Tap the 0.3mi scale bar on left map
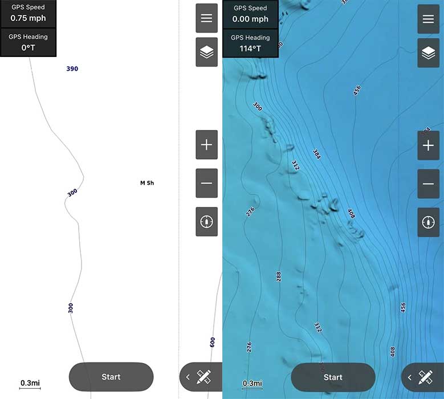 (30, 385)
